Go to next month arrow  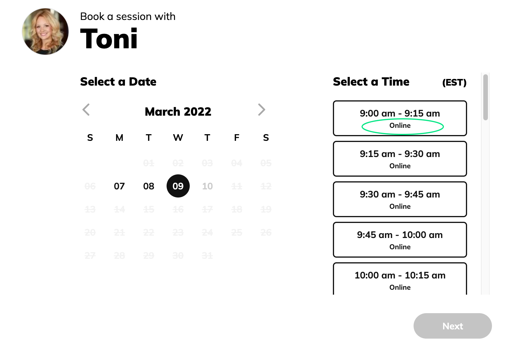(261, 110)
